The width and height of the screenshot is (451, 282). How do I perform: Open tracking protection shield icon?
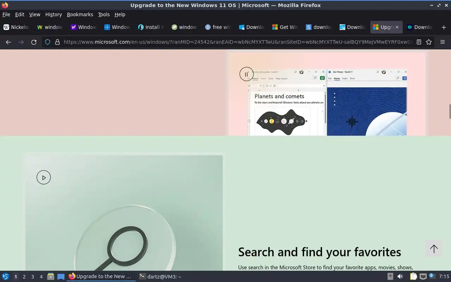pyautogui.click(x=48, y=42)
